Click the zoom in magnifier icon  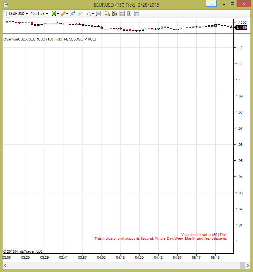point(73,14)
